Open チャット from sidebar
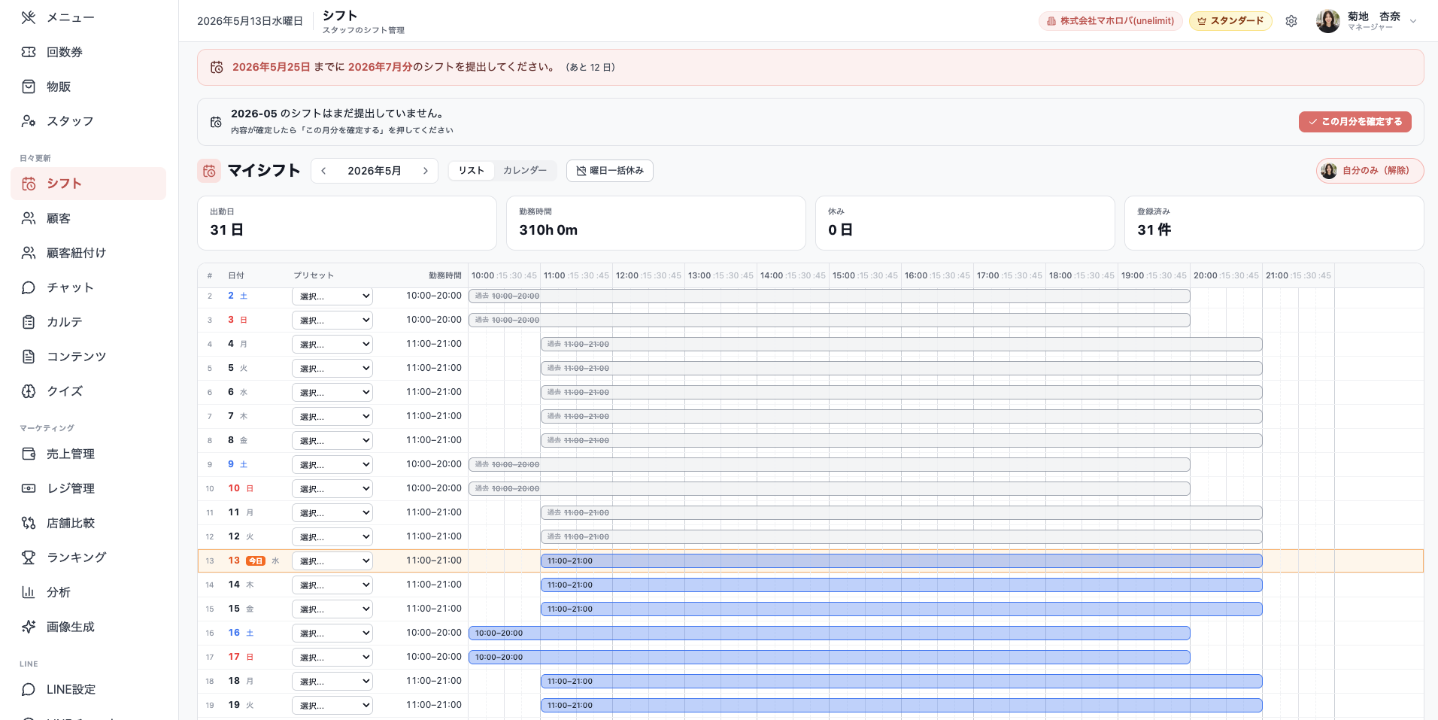Image resolution: width=1438 pixels, height=720 pixels. pyautogui.click(x=88, y=287)
